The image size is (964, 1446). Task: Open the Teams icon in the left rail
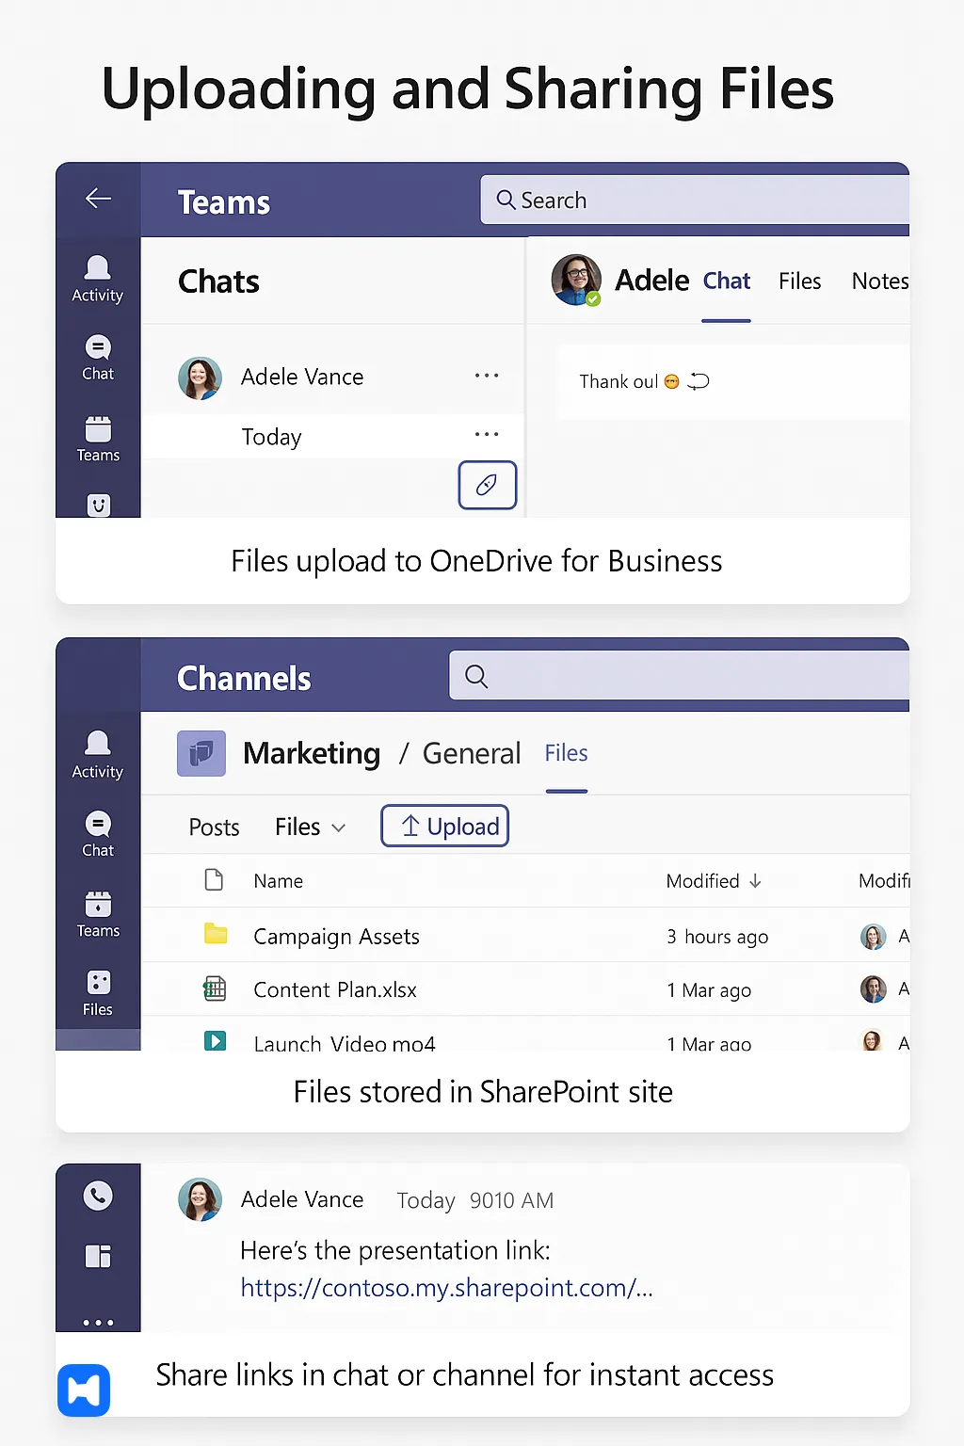point(97,438)
